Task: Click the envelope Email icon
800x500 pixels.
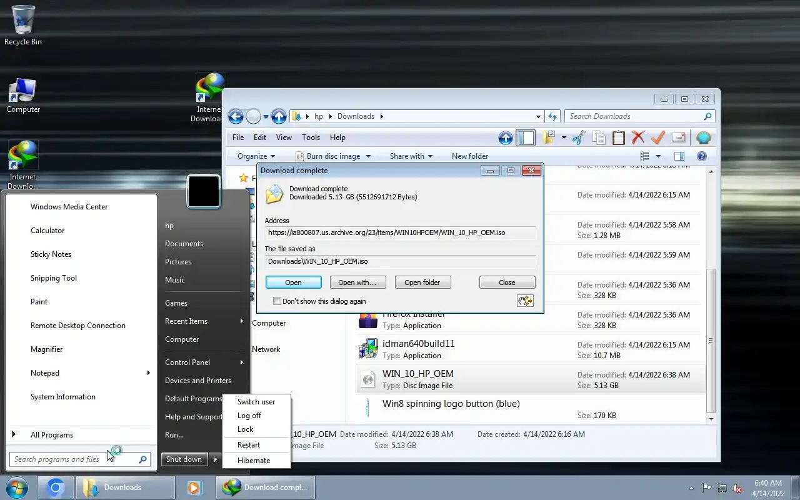Action: [x=678, y=137]
